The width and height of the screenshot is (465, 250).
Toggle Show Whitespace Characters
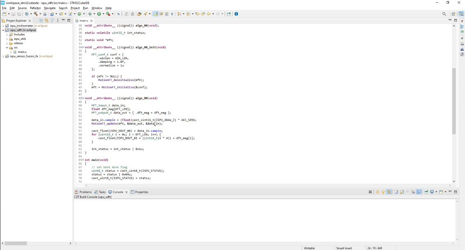click(172, 14)
